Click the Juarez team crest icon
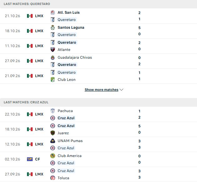Viewport: 197px width, 182px height. tap(53, 133)
